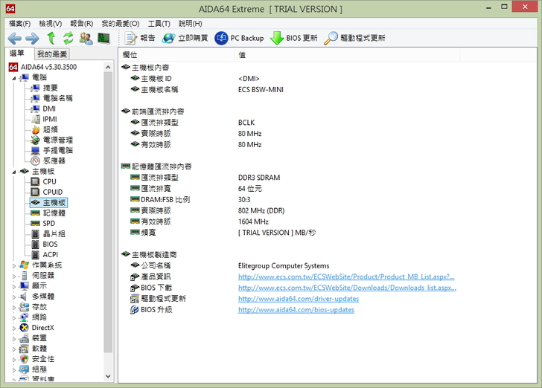Click the 驅動程式更新 magnifier button

[354, 38]
